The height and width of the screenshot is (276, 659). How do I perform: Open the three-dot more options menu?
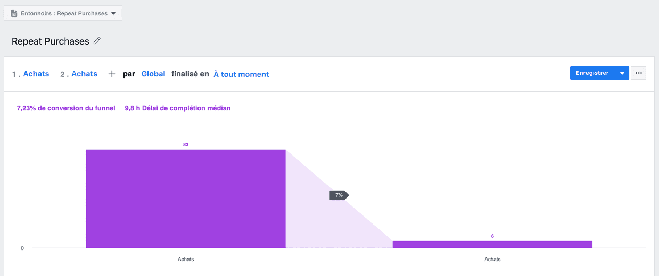pos(639,73)
